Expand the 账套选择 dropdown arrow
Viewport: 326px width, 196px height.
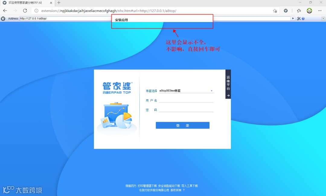pyautogui.click(x=212, y=91)
